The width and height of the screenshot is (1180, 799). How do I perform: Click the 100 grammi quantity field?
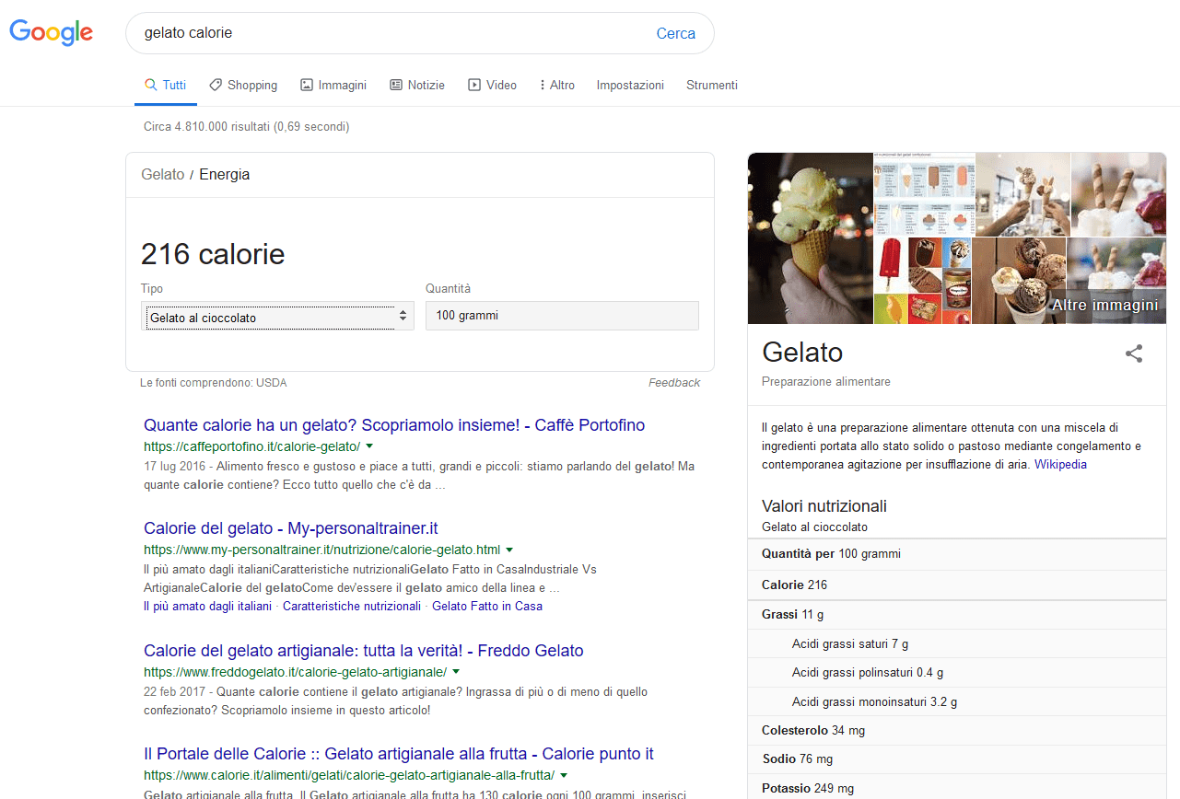562,316
